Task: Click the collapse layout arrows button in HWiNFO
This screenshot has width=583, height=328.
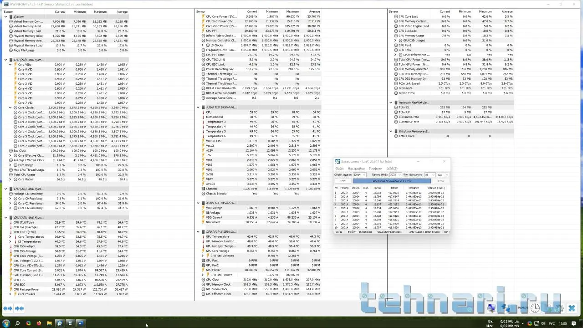Action: point(19,308)
